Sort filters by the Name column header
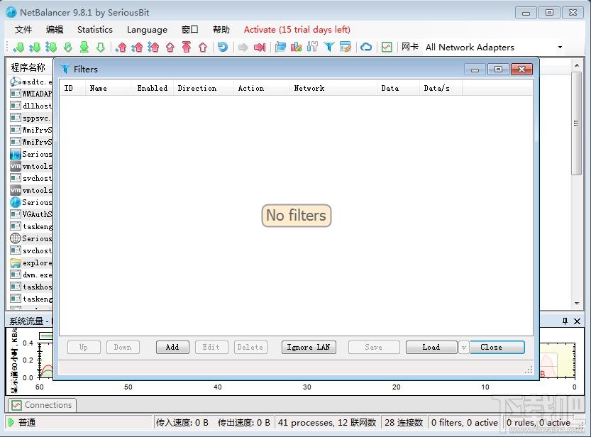 [x=108, y=88]
